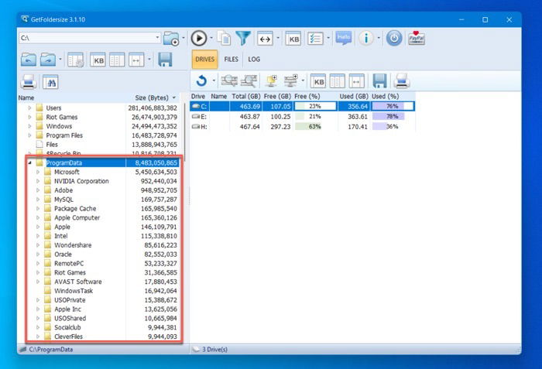Open the dropdown arrow beside the refresh icon
Screen dimensions: 542x369
click(x=214, y=81)
